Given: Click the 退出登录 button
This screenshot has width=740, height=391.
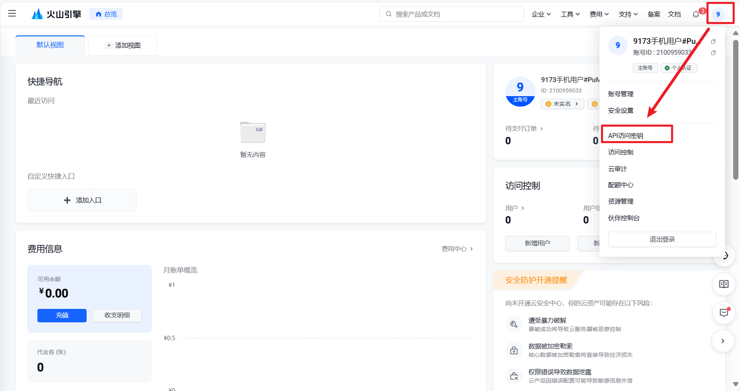Looking at the screenshot, I should coord(662,239).
